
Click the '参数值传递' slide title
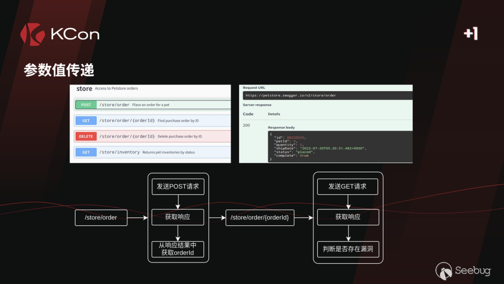coord(59,70)
